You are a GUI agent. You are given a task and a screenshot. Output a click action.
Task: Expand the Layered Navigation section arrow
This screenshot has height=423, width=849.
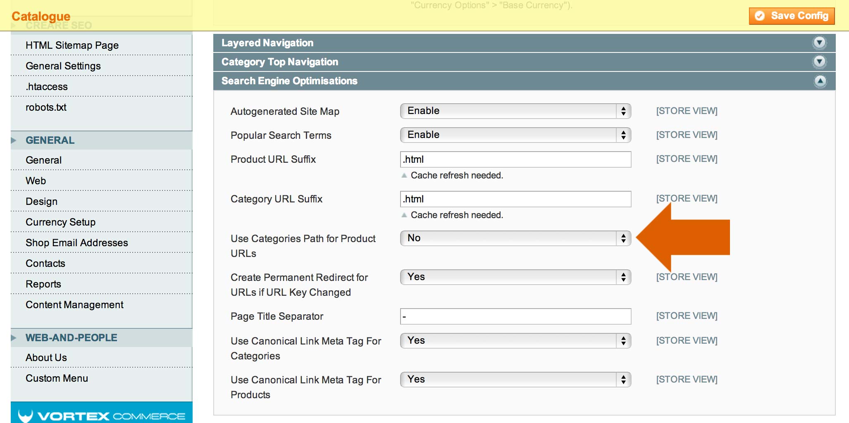tap(820, 43)
